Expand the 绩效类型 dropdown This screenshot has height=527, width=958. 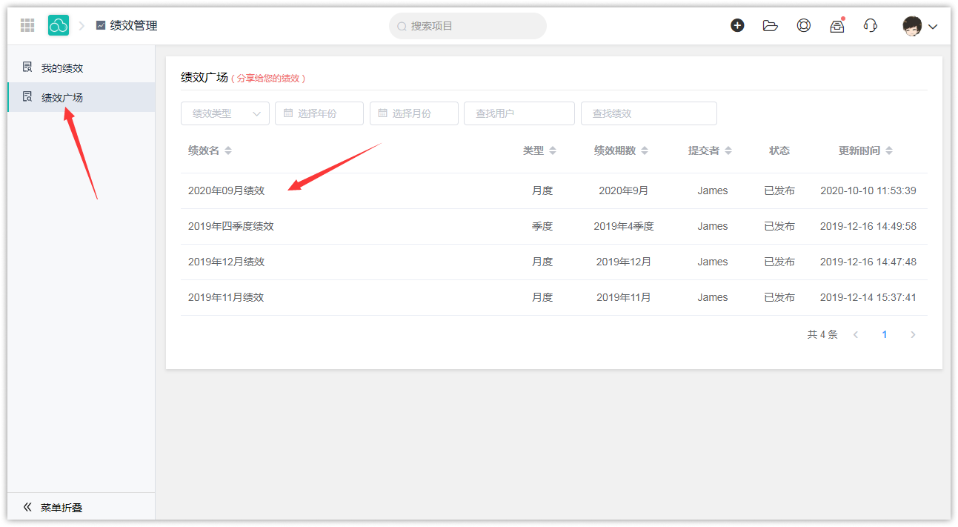coord(224,113)
